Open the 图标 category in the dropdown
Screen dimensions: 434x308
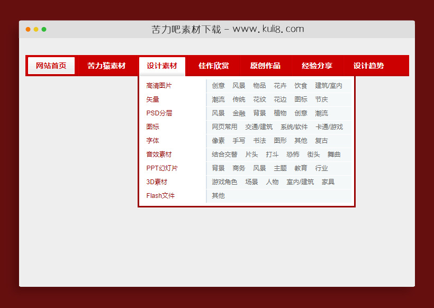coord(153,126)
